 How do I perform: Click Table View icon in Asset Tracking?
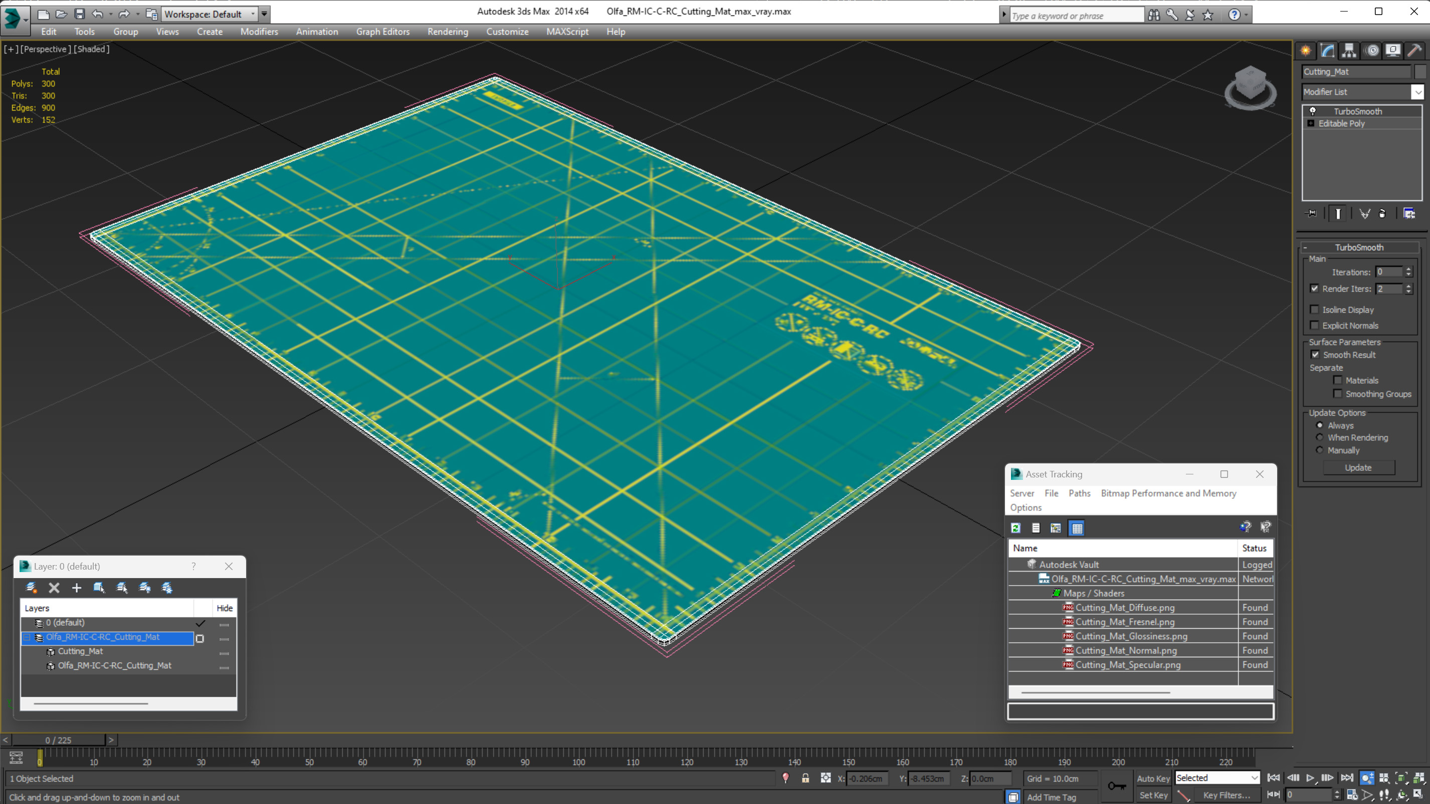tap(1077, 528)
